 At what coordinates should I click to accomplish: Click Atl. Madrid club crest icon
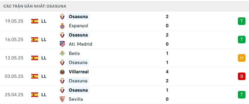(62, 44)
